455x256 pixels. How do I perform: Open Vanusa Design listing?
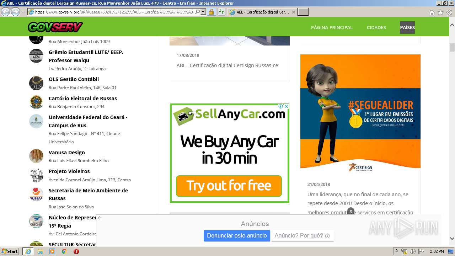[67, 153]
